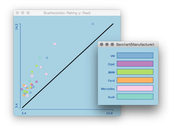169x127 pixels.
Task: Click the 14.2 y-axis maximum label
Action: (16, 27)
